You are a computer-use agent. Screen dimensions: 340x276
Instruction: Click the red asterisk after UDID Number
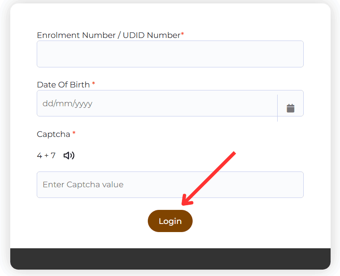[182, 34]
